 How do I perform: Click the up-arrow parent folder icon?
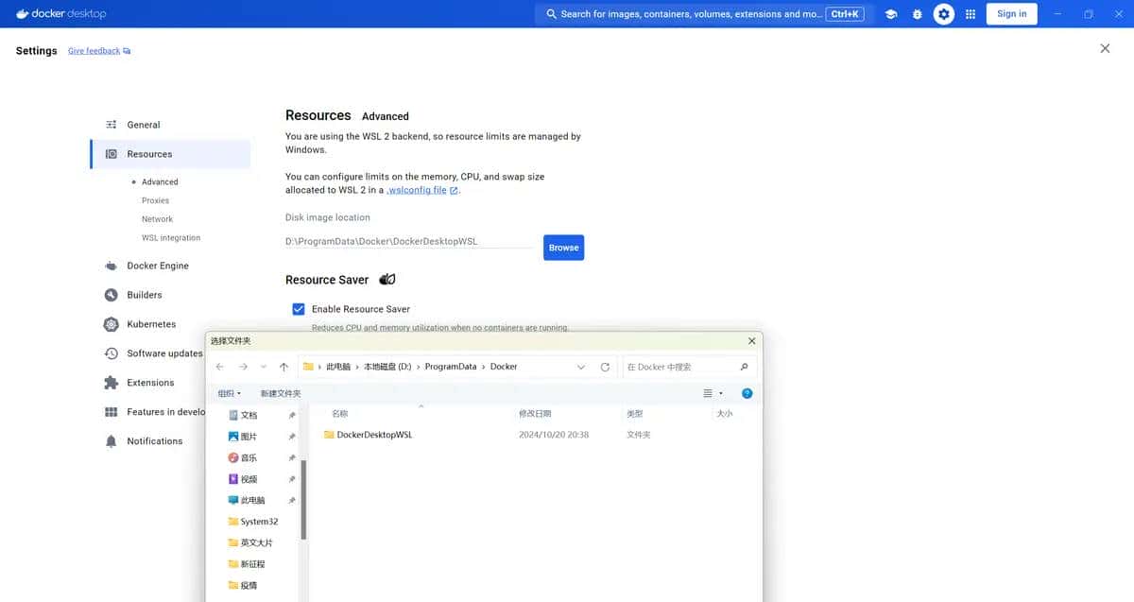point(283,367)
